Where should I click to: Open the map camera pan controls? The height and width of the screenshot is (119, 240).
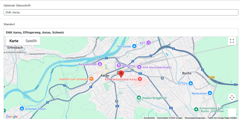(232, 98)
